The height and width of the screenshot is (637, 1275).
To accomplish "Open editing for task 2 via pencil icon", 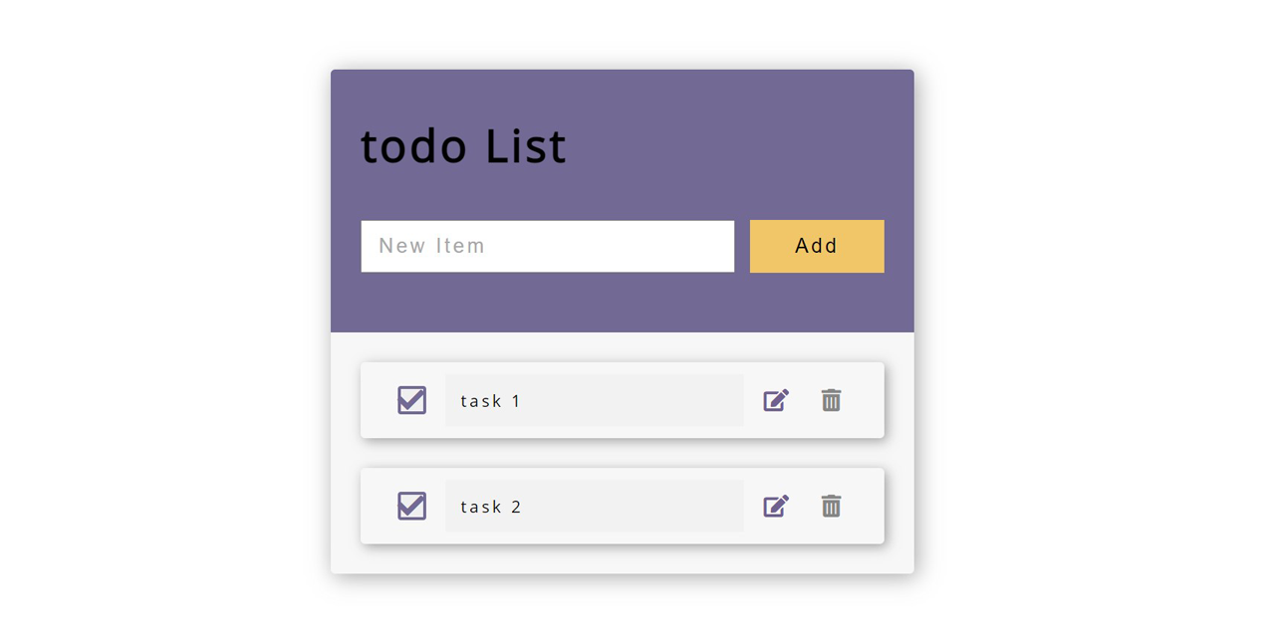I will [x=776, y=506].
